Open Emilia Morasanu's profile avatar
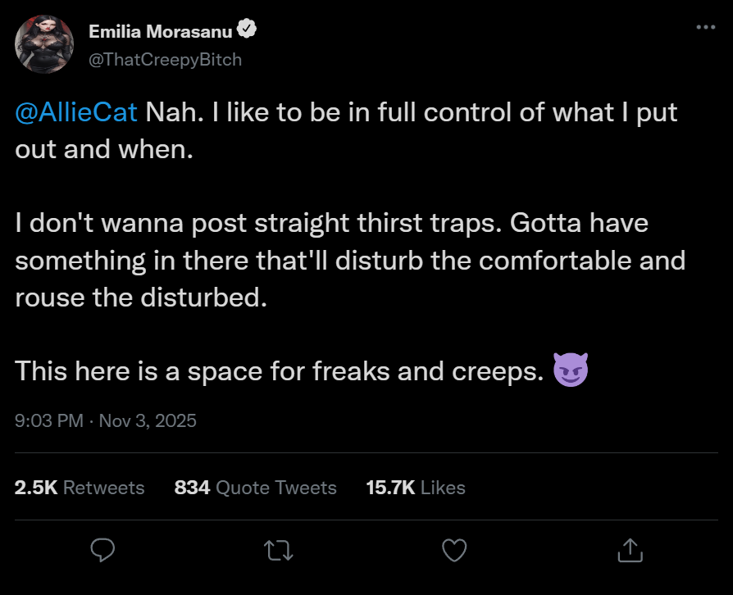 (45, 44)
